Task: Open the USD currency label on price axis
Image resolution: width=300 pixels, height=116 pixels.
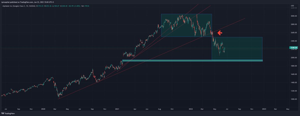Action: [x=292, y=5]
